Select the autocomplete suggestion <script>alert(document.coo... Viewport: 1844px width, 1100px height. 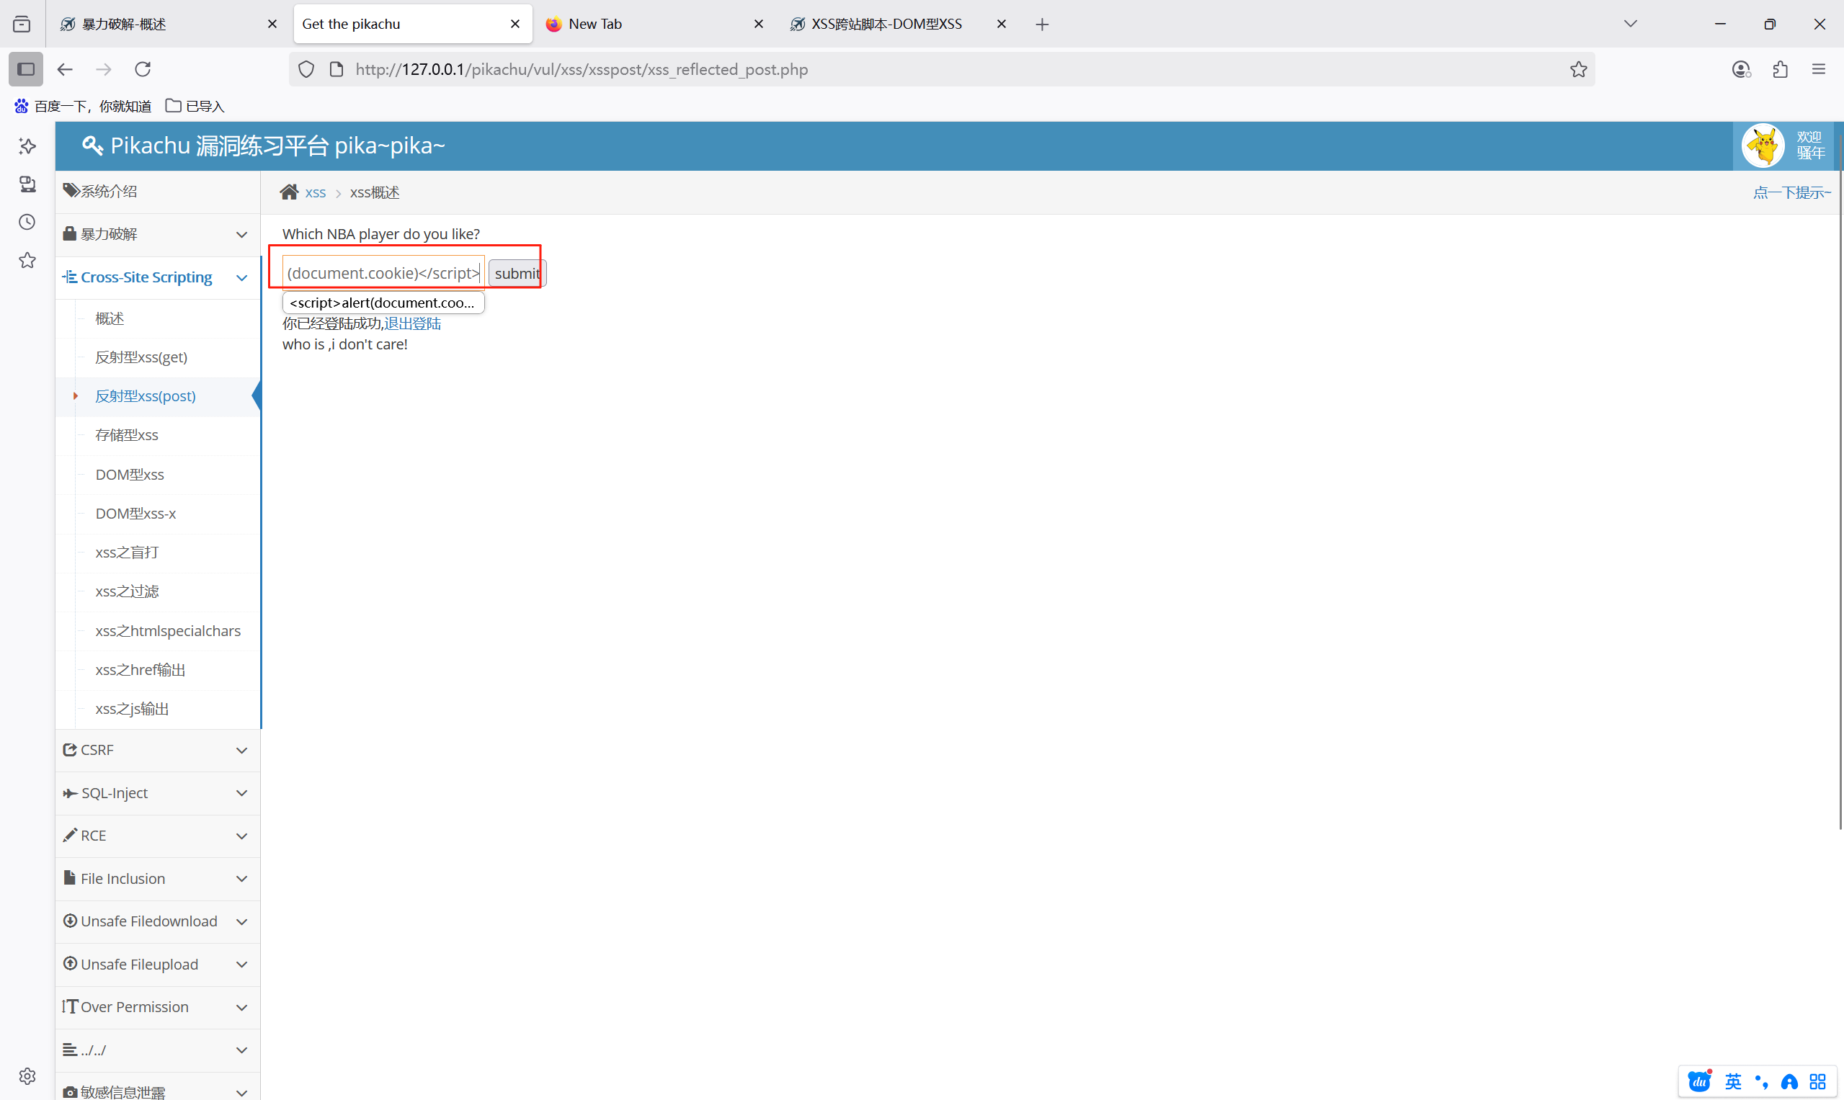[383, 303]
